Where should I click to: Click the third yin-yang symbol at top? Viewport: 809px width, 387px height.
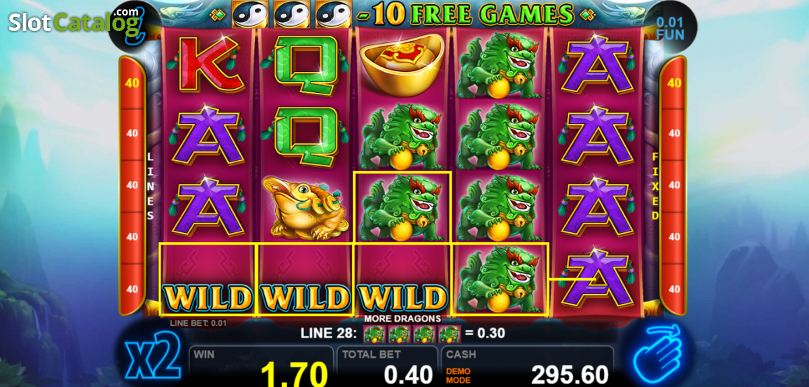[332, 13]
